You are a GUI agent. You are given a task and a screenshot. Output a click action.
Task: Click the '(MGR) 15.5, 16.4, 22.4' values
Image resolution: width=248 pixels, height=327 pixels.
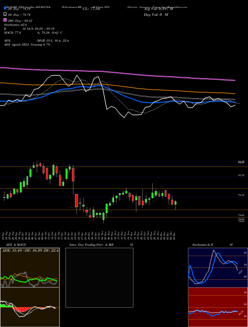coord(53,41)
